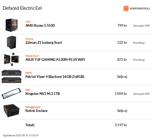Click the Komponentkoll chip logo icon

click(x=126, y=8)
